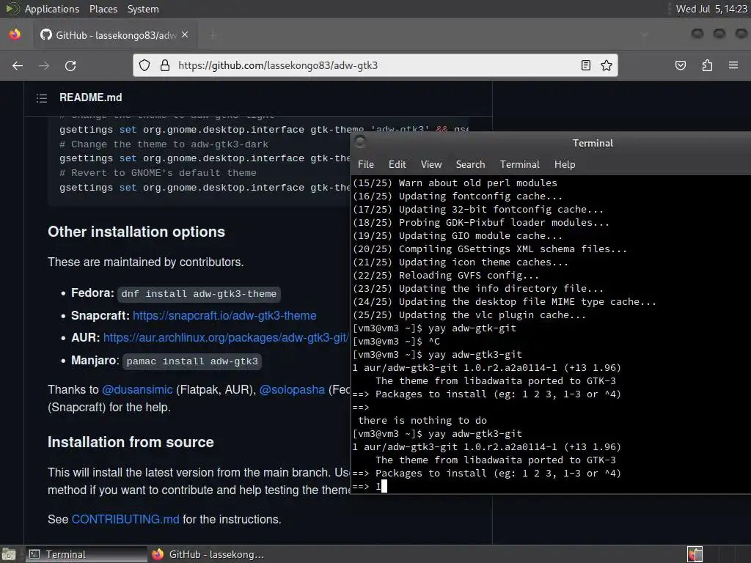Click the README.md file title

coord(90,97)
